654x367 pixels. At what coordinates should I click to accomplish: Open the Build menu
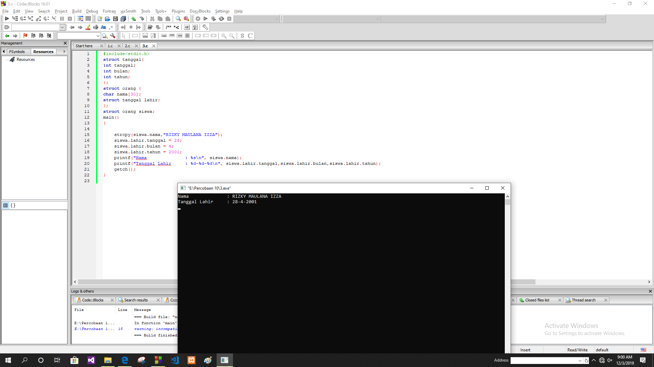click(x=77, y=11)
